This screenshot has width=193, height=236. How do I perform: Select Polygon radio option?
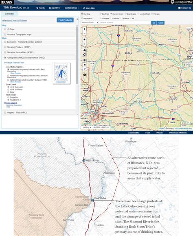(x=152, y=14)
